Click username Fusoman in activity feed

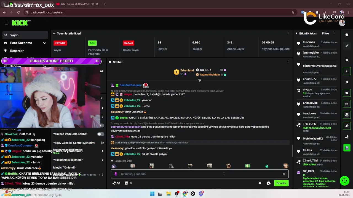click(x=309, y=42)
